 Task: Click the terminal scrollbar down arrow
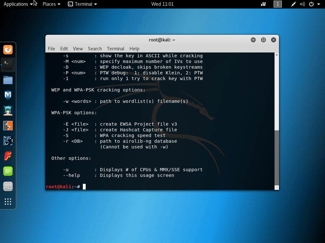[x=276, y=188]
